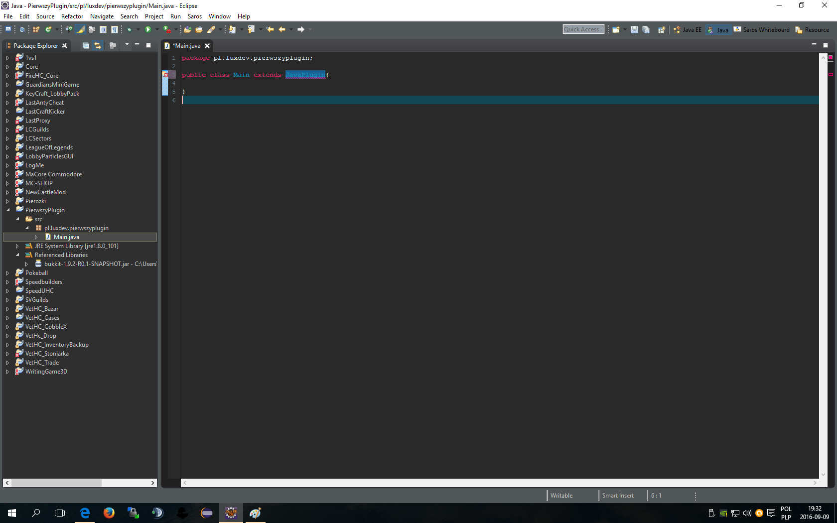The width and height of the screenshot is (837, 523).
Task: Click the green Run button in toolbar
Action: pyautogui.click(x=147, y=30)
